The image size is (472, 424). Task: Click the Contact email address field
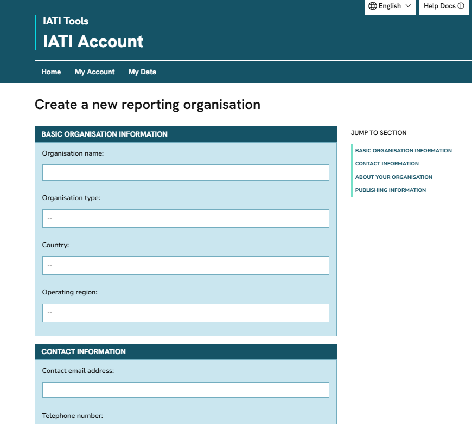point(186,390)
